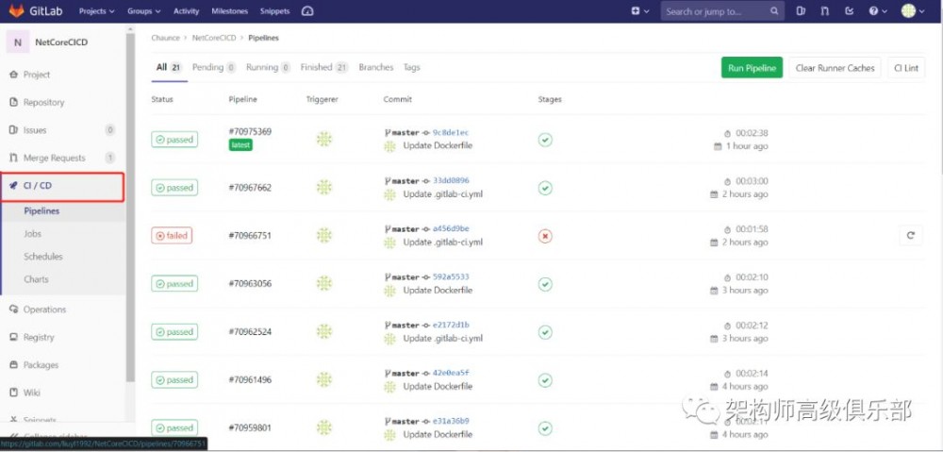This screenshot has height=452, width=943.
Task: Click the Help question mark icon
Action: pos(877,11)
